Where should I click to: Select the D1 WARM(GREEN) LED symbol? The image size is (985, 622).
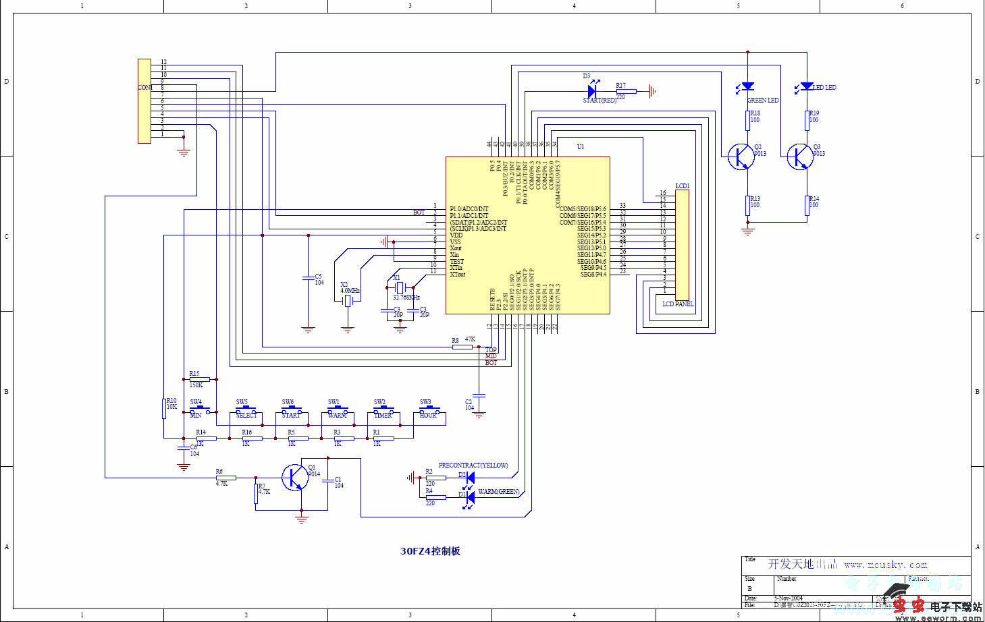470,497
